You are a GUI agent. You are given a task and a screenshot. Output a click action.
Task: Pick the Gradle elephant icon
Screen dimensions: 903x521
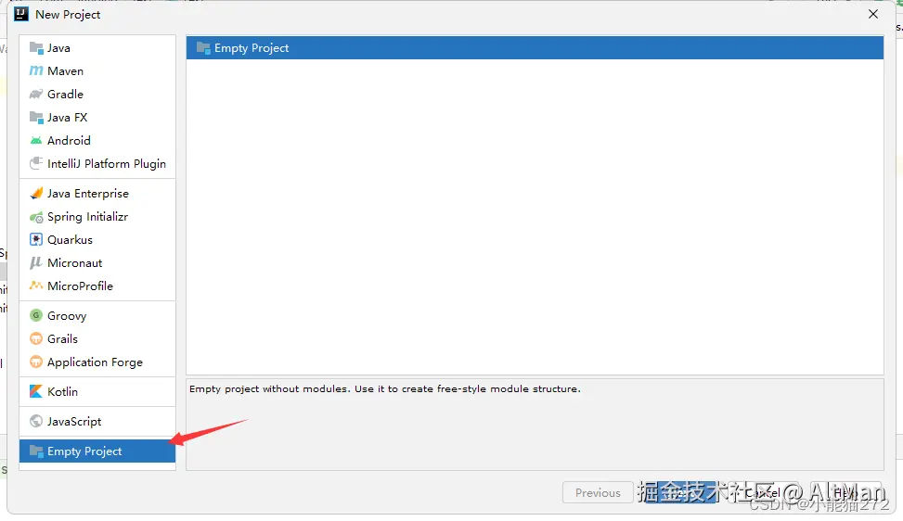tap(36, 94)
